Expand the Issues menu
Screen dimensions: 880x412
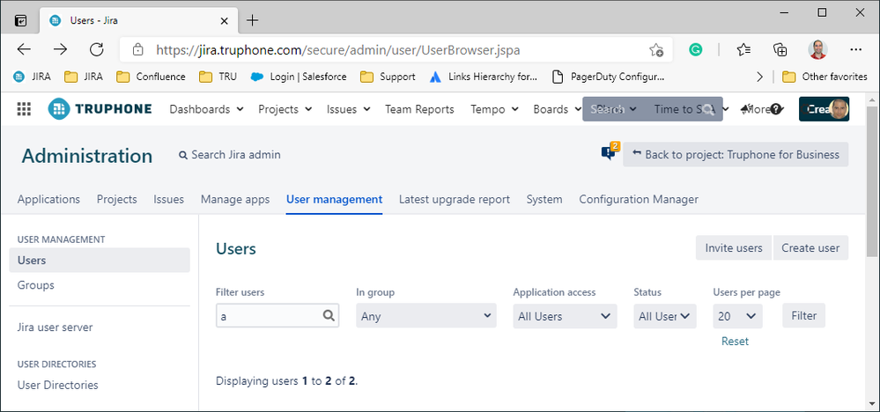click(348, 109)
